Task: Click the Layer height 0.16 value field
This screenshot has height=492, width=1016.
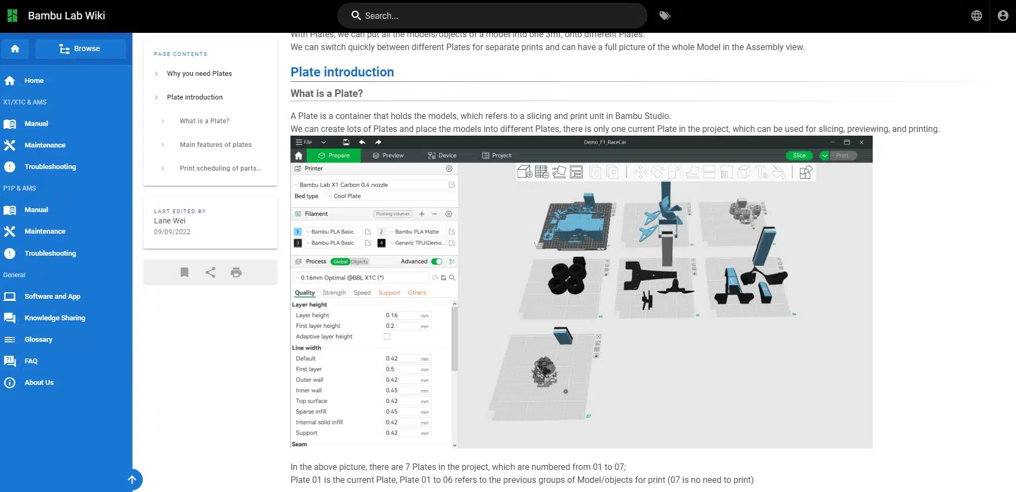Action: pos(407,315)
